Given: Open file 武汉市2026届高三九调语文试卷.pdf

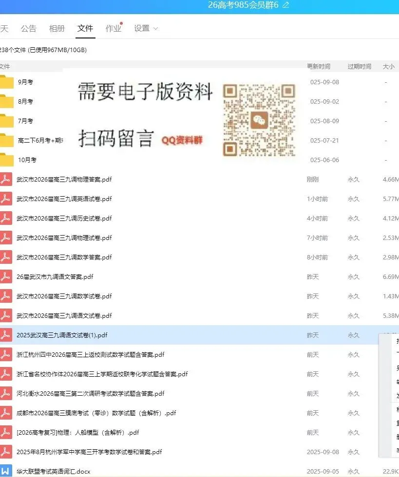Looking at the screenshot, I should pos(64,316).
